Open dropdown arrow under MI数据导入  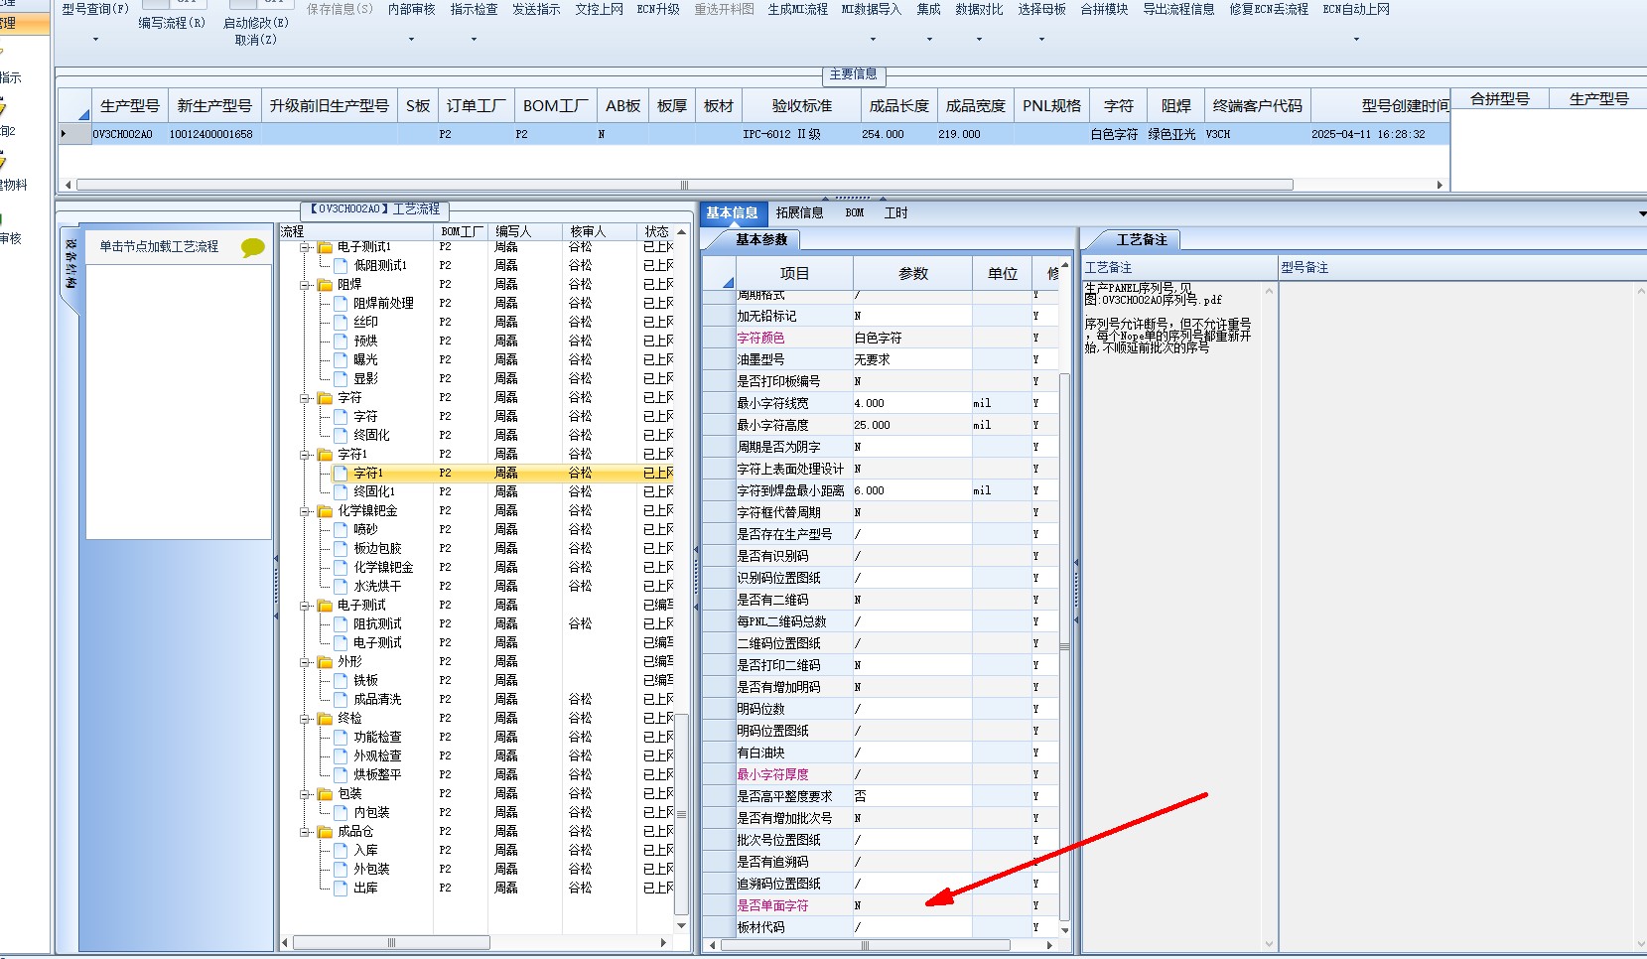pos(873,40)
